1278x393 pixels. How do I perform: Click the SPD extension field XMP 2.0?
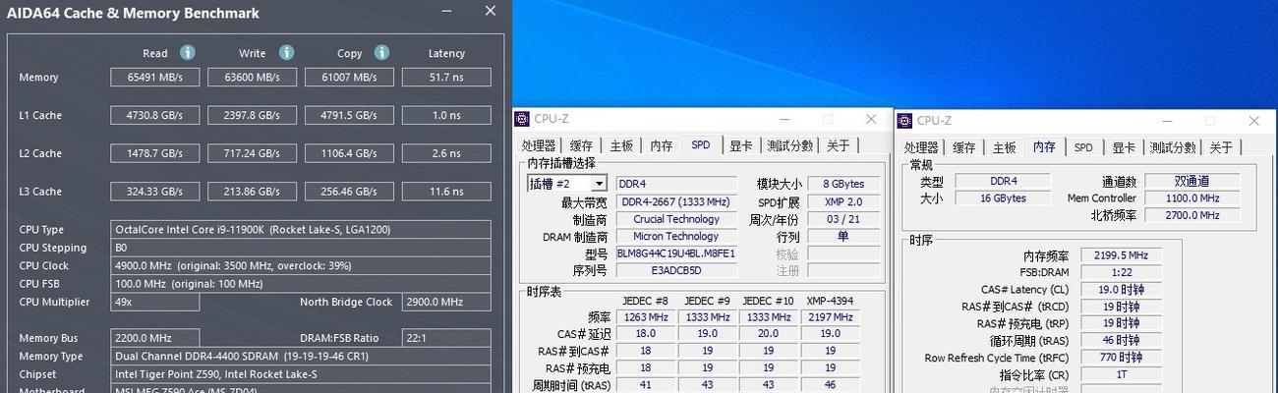pyautogui.click(x=843, y=201)
